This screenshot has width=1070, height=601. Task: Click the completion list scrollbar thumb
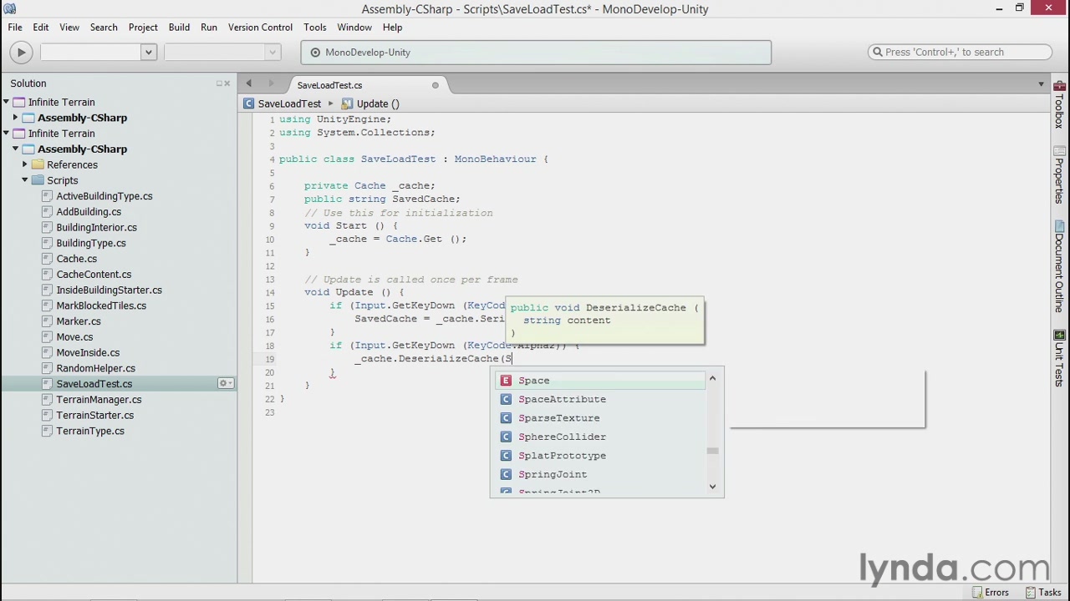coord(712,452)
